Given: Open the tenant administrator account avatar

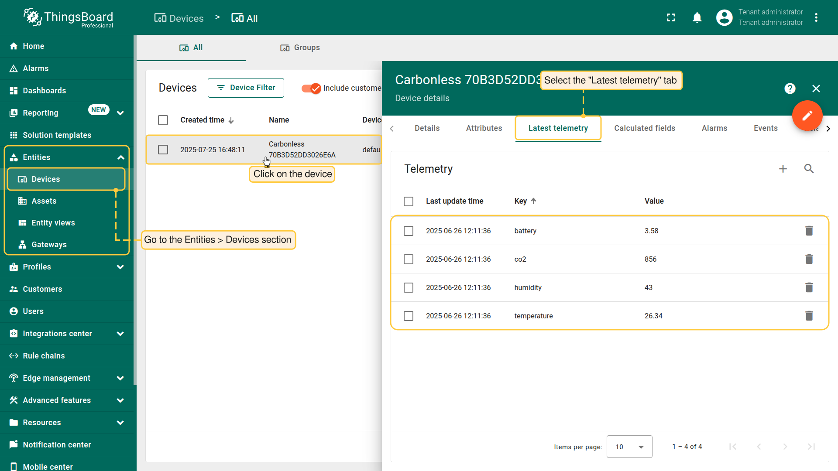Looking at the screenshot, I should pyautogui.click(x=724, y=17).
